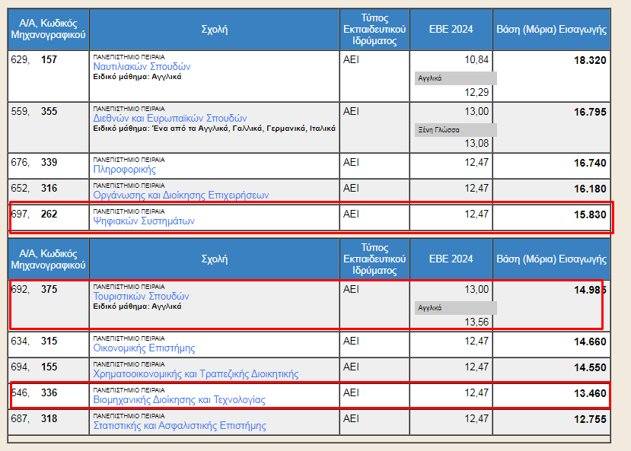Open Στατιστικής και Ασφαλιστικής Επιστήμης link
Screen dimensions: 631x451
[x=180, y=426]
